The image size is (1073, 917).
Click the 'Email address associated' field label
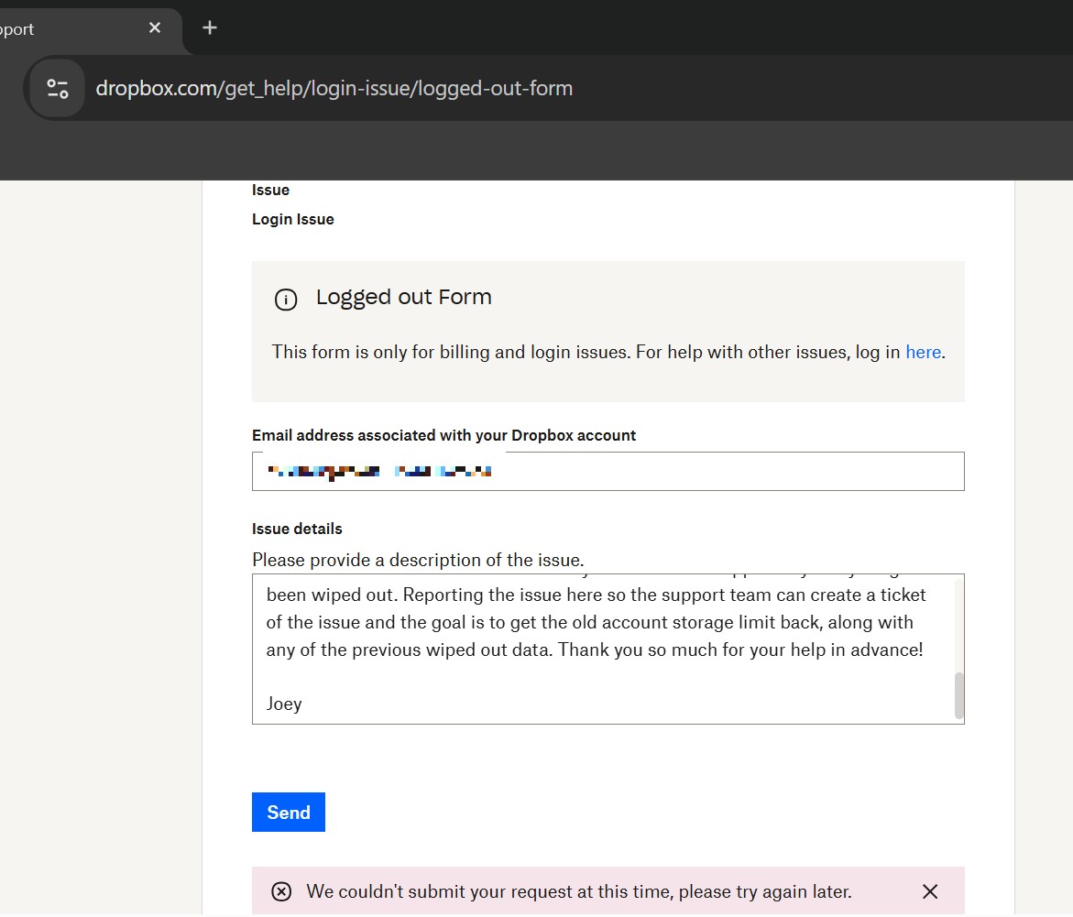443,435
